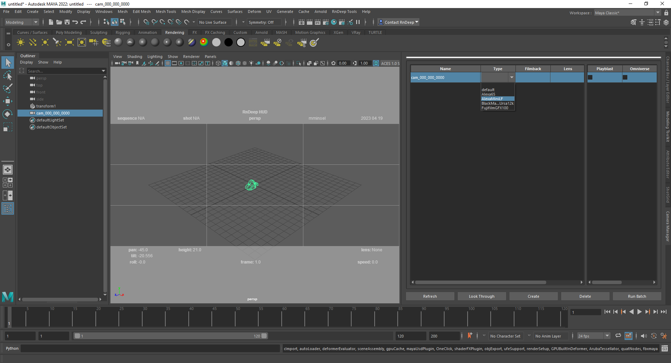Toggle the Playblast checkbox for cam_000_000_0000
Viewport: 671px width, 363px height.
click(590, 77)
